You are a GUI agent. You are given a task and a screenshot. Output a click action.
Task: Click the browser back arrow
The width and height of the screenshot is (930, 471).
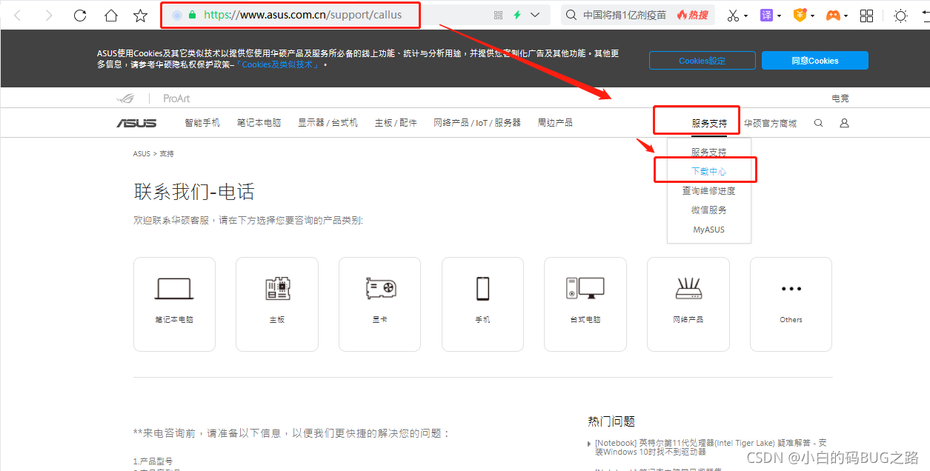click(17, 15)
